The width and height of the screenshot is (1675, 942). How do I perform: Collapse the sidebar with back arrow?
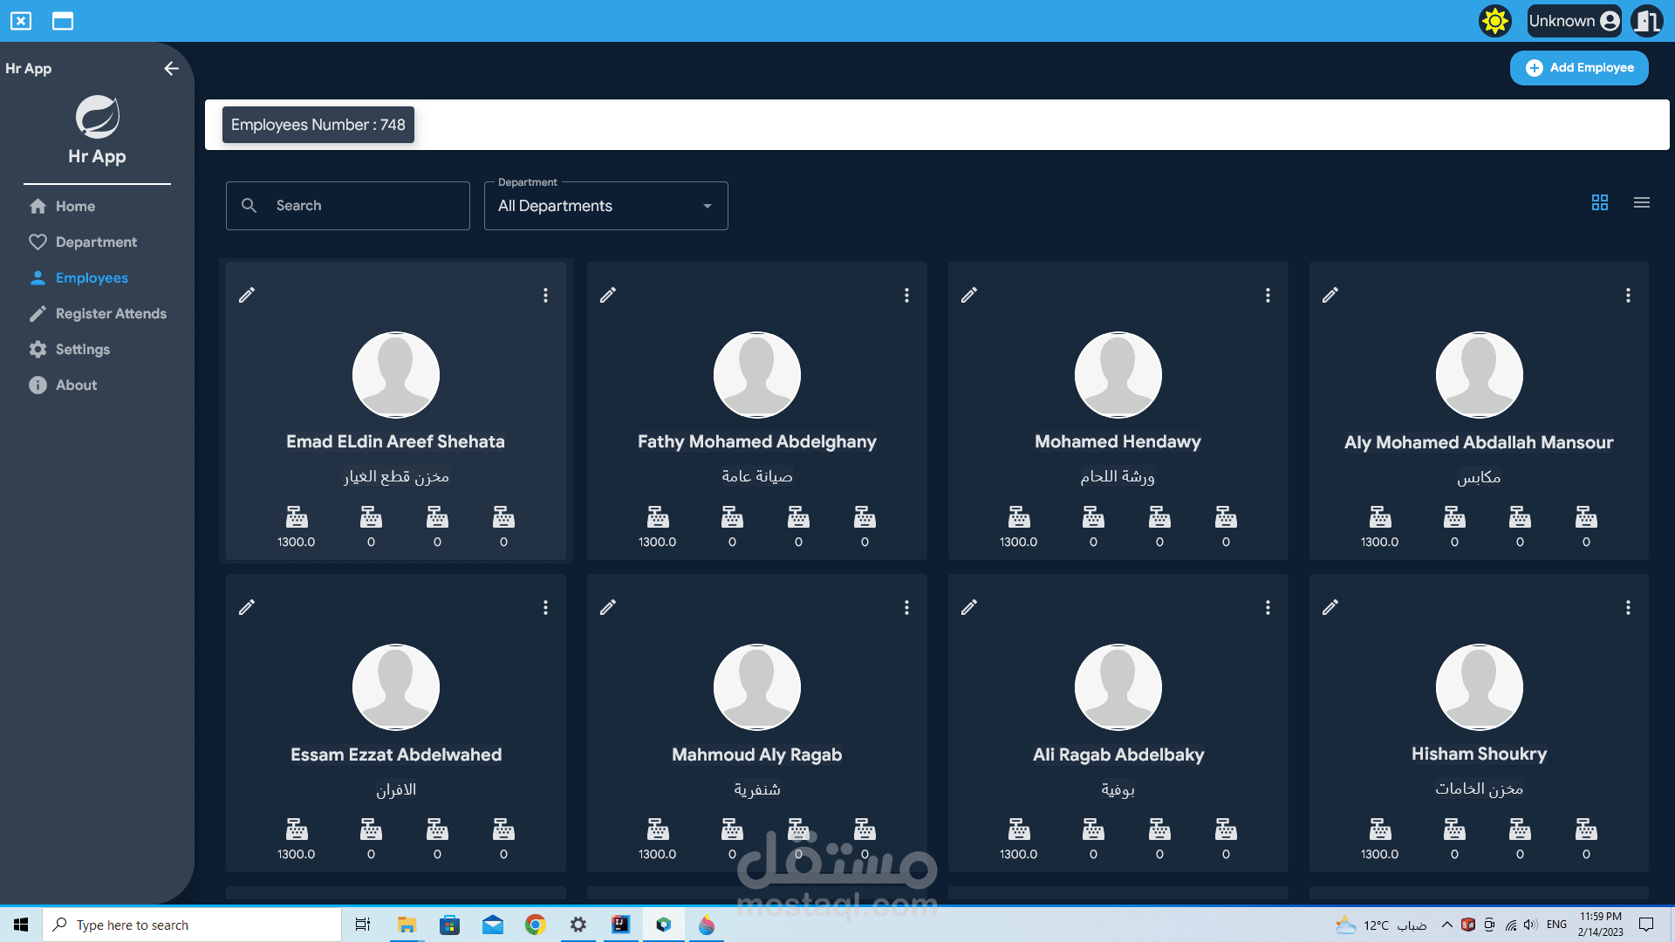point(171,68)
